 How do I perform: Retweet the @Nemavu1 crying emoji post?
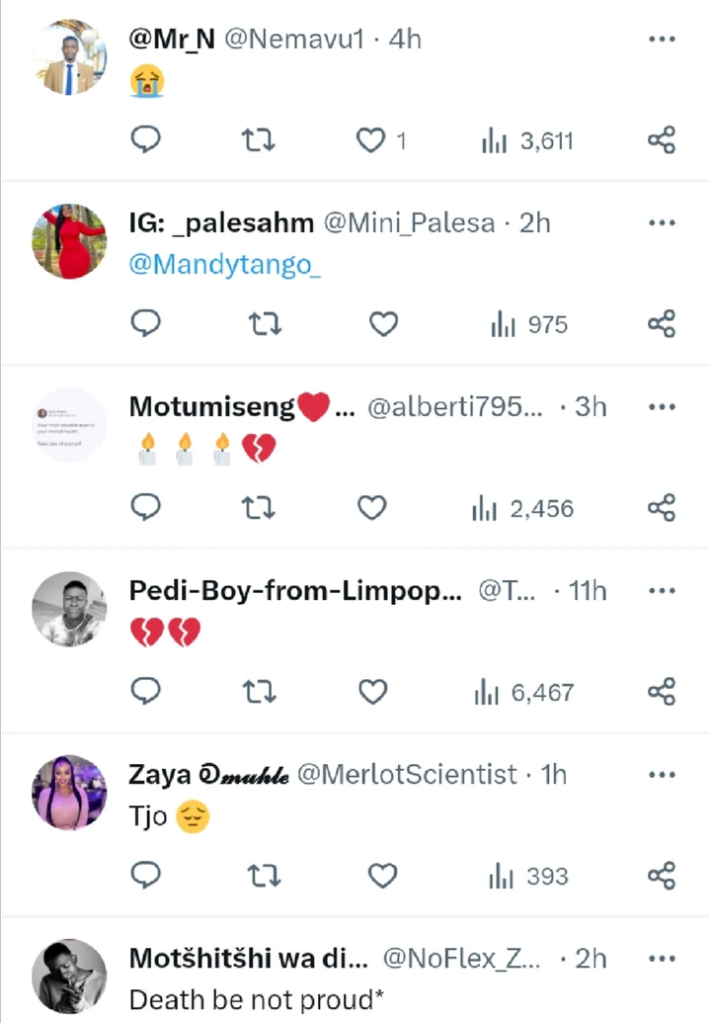259,140
